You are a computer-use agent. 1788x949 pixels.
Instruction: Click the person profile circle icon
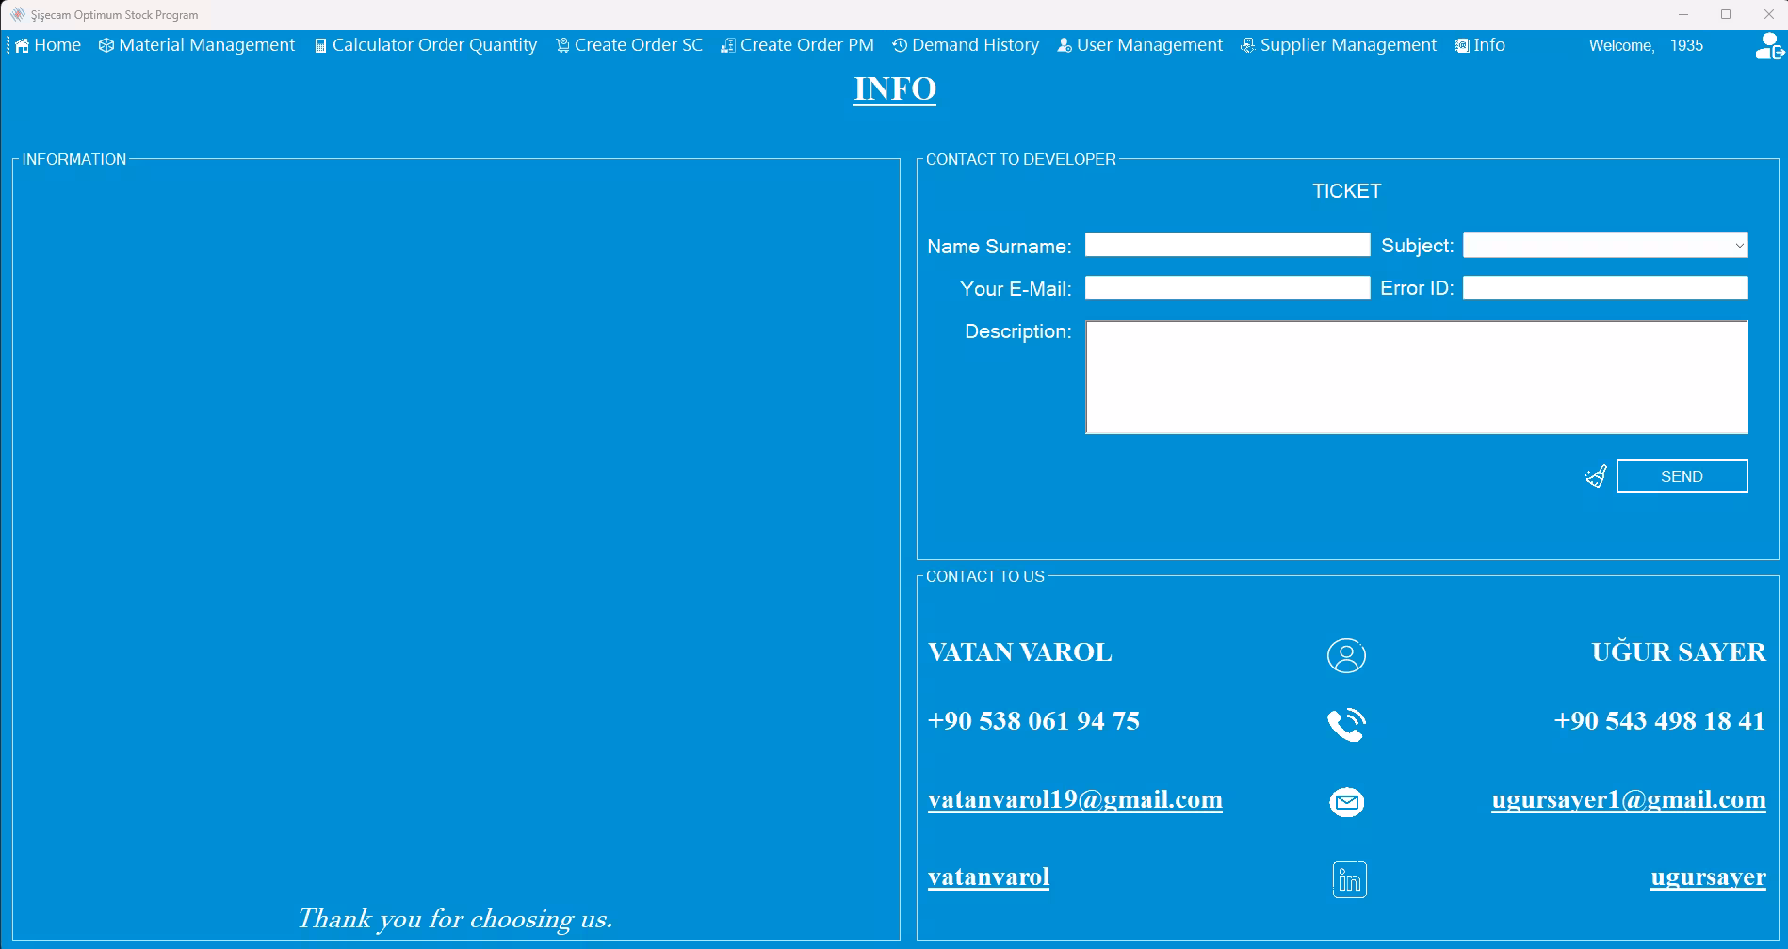[1346, 655]
